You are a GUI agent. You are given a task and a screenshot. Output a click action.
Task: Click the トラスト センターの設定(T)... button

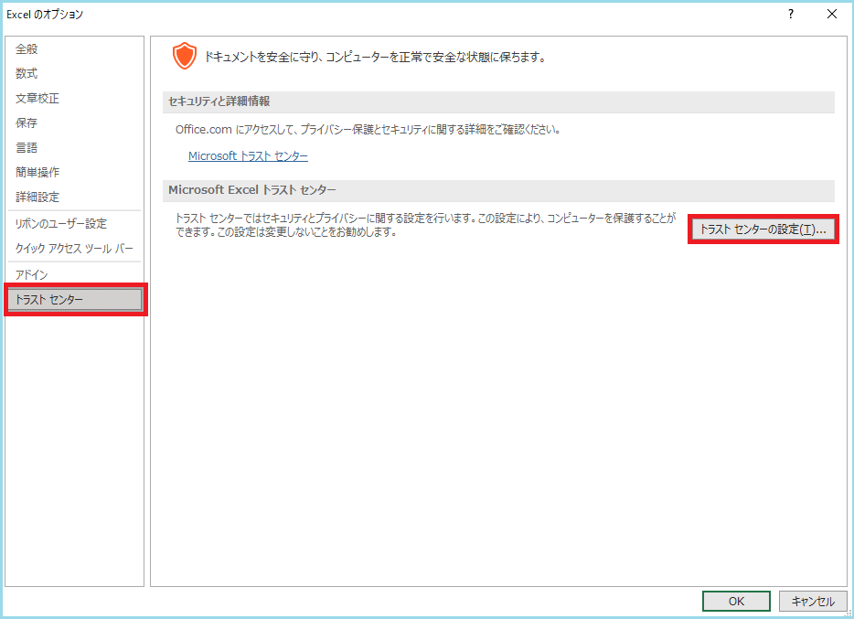[x=763, y=229]
